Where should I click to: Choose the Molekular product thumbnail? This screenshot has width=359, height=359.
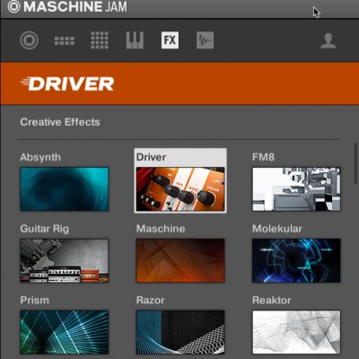[x=296, y=260]
